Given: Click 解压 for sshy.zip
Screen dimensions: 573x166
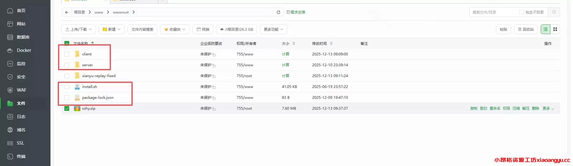Looking at the screenshot, I should pyautogui.click(x=526, y=108).
